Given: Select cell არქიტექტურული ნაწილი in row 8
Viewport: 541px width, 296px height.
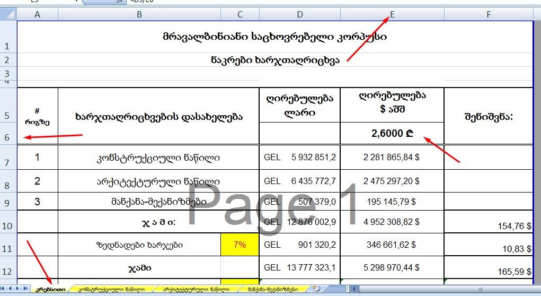Looking at the screenshot, I should [158, 181].
